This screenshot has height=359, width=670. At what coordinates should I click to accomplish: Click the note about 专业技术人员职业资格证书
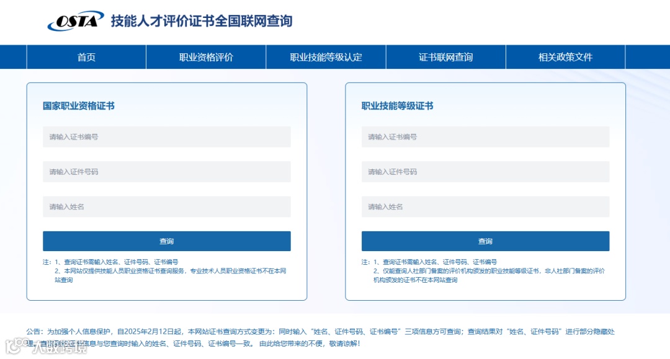(170, 275)
